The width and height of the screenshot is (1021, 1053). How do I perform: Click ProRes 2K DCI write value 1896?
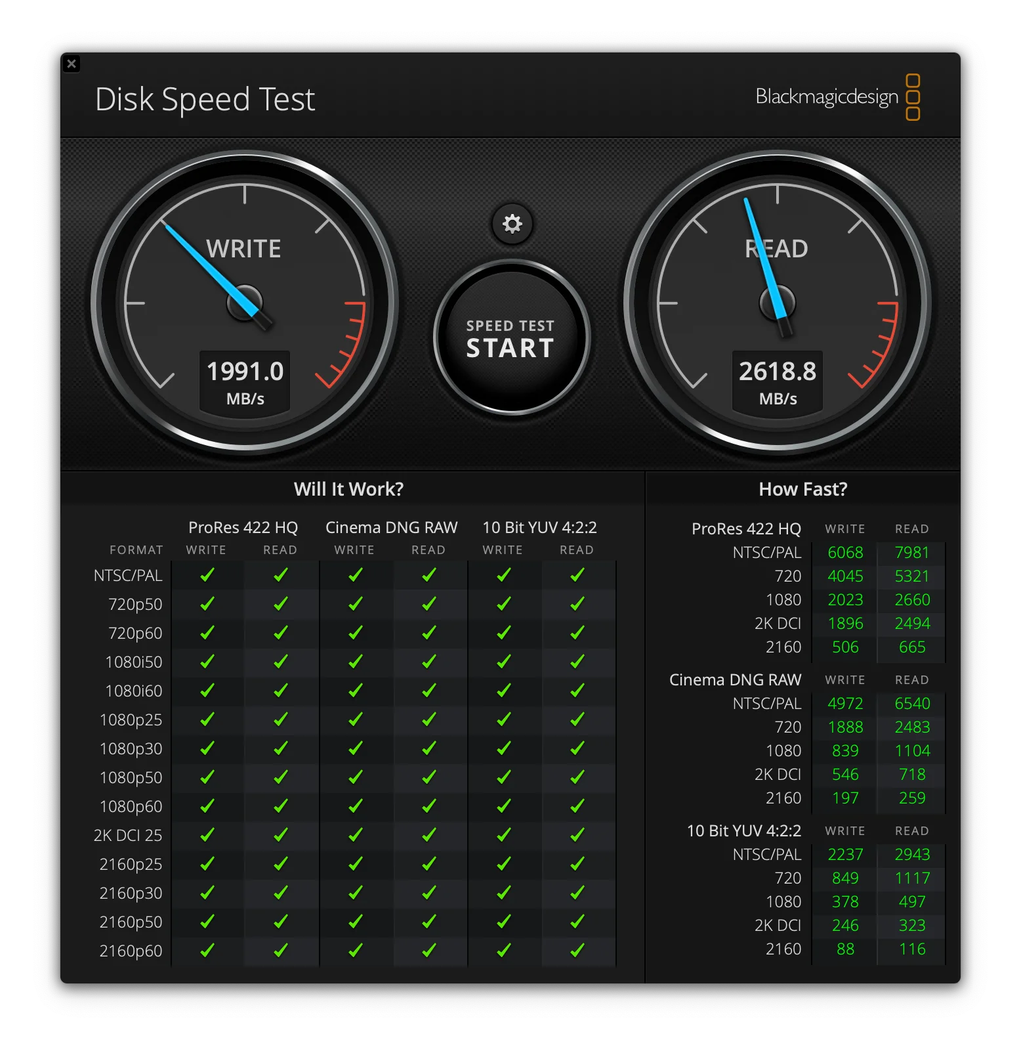845,624
